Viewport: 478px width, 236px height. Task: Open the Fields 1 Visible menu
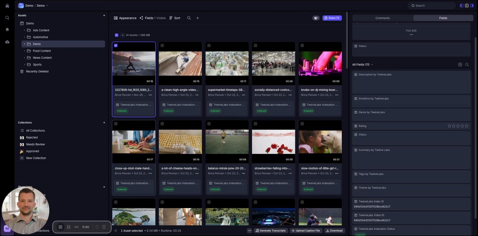153,18
